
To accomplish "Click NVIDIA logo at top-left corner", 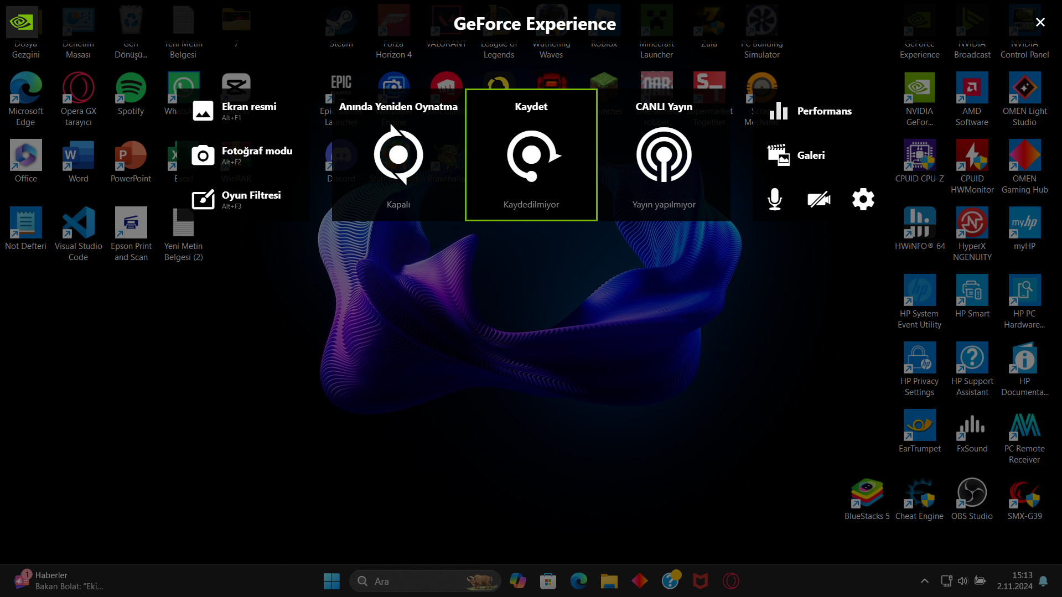I will (x=22, y=22).
